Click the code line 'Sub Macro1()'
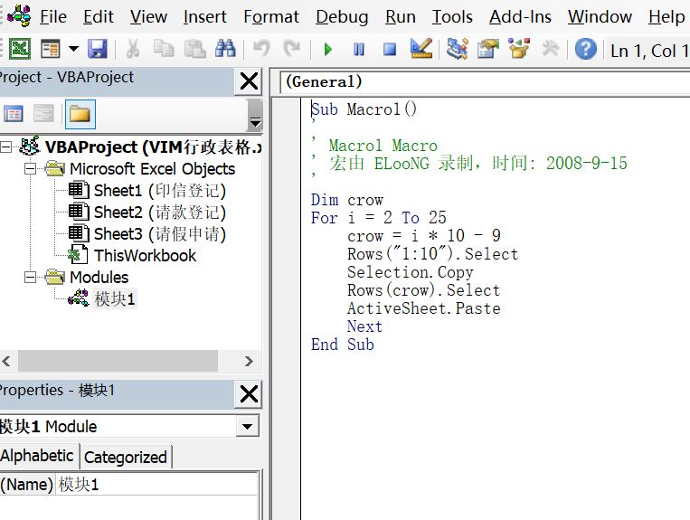690x520 pixels. (364, 109)
